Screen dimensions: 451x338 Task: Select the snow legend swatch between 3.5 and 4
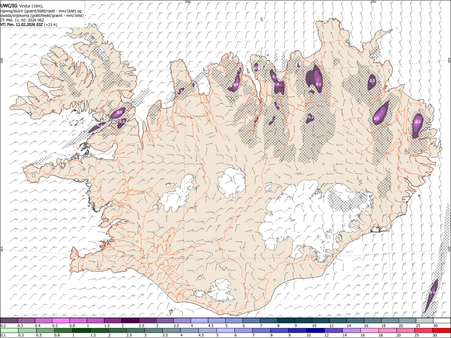click(182, 320)
